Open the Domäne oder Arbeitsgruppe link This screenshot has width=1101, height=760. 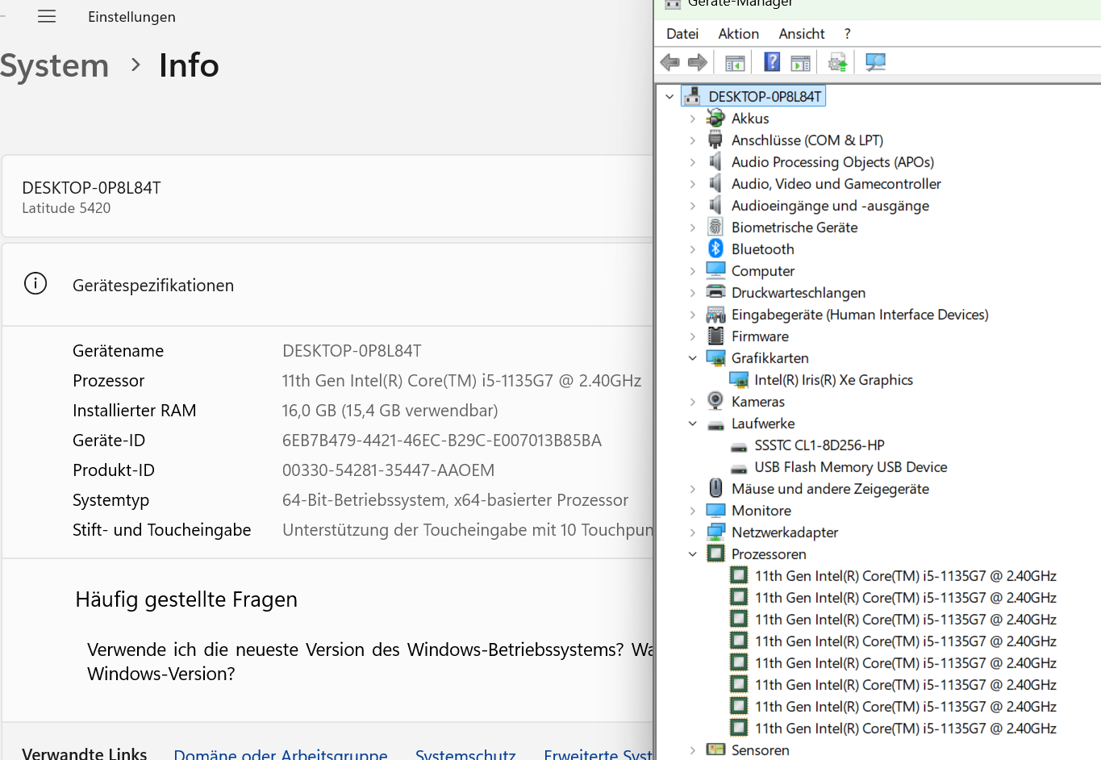(x=281, y=754)
